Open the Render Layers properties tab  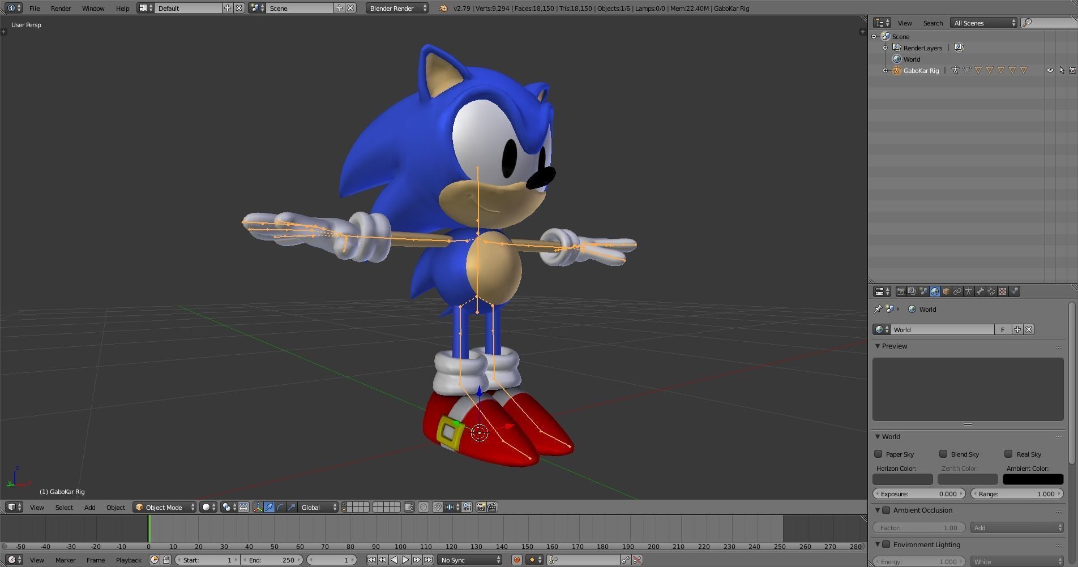coord(912,291)
